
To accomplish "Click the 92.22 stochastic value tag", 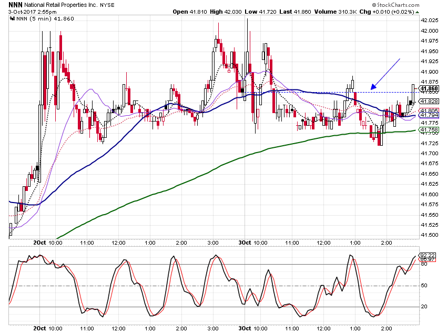I will pos(428,256).
